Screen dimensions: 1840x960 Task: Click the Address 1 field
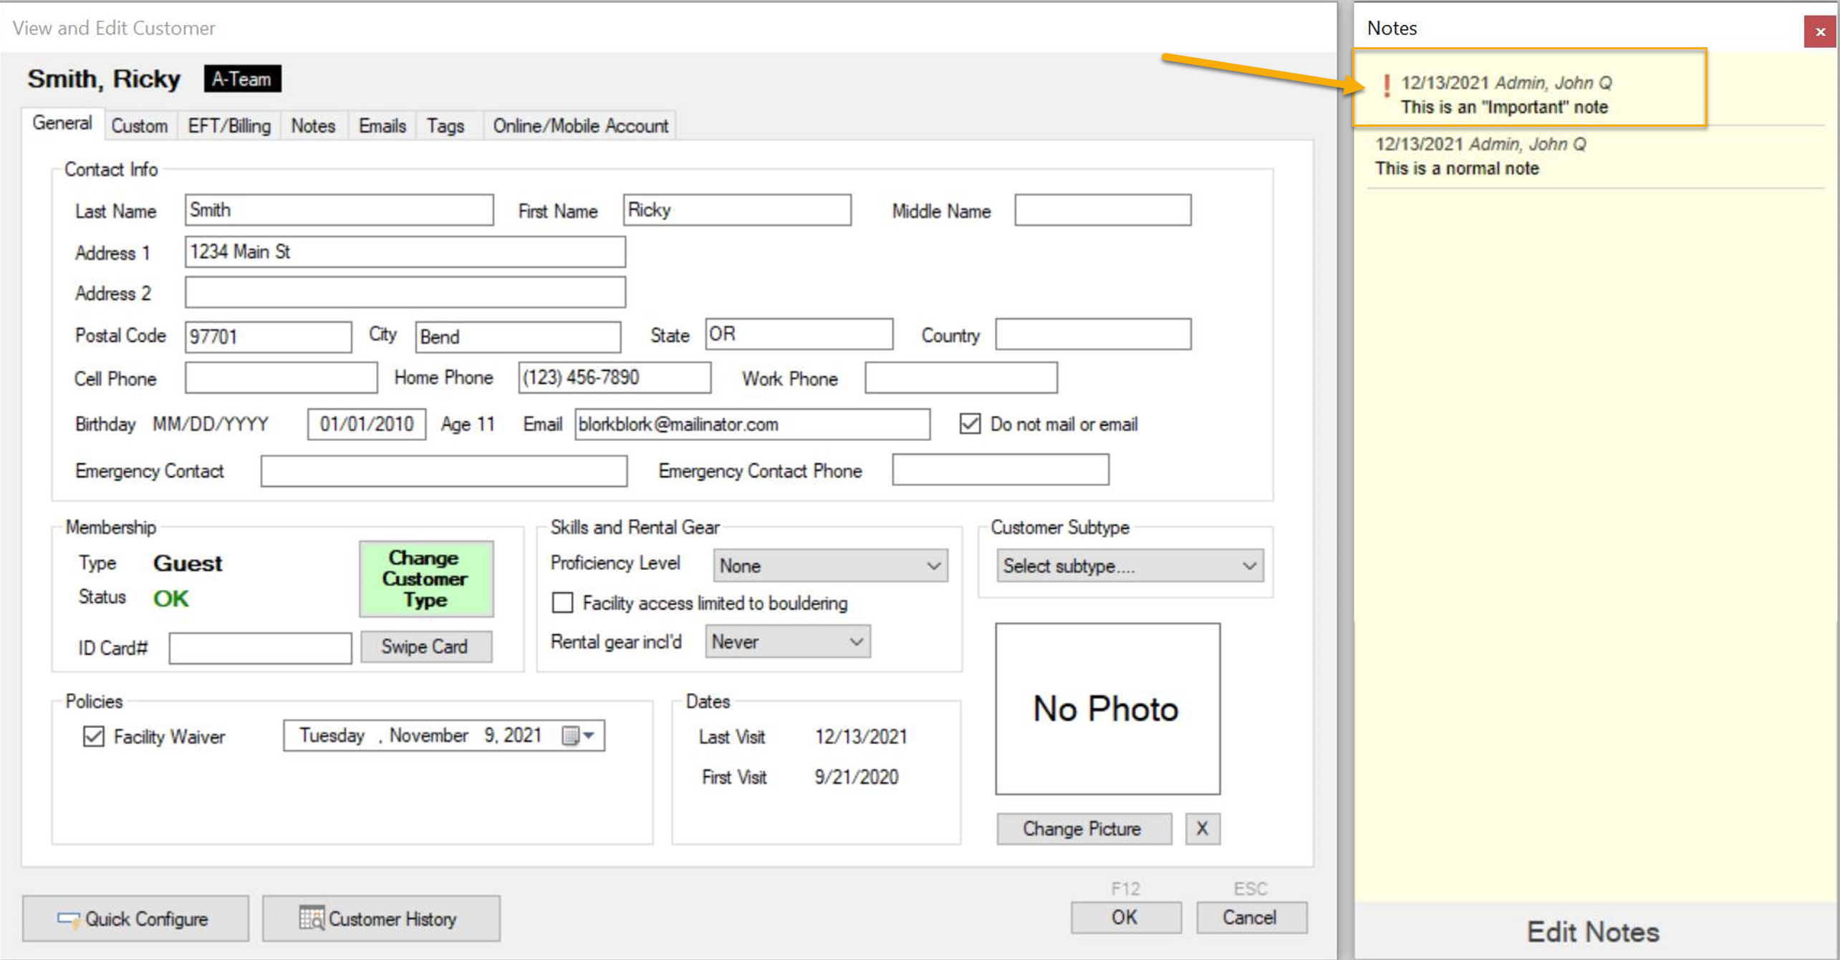(405, 252)
